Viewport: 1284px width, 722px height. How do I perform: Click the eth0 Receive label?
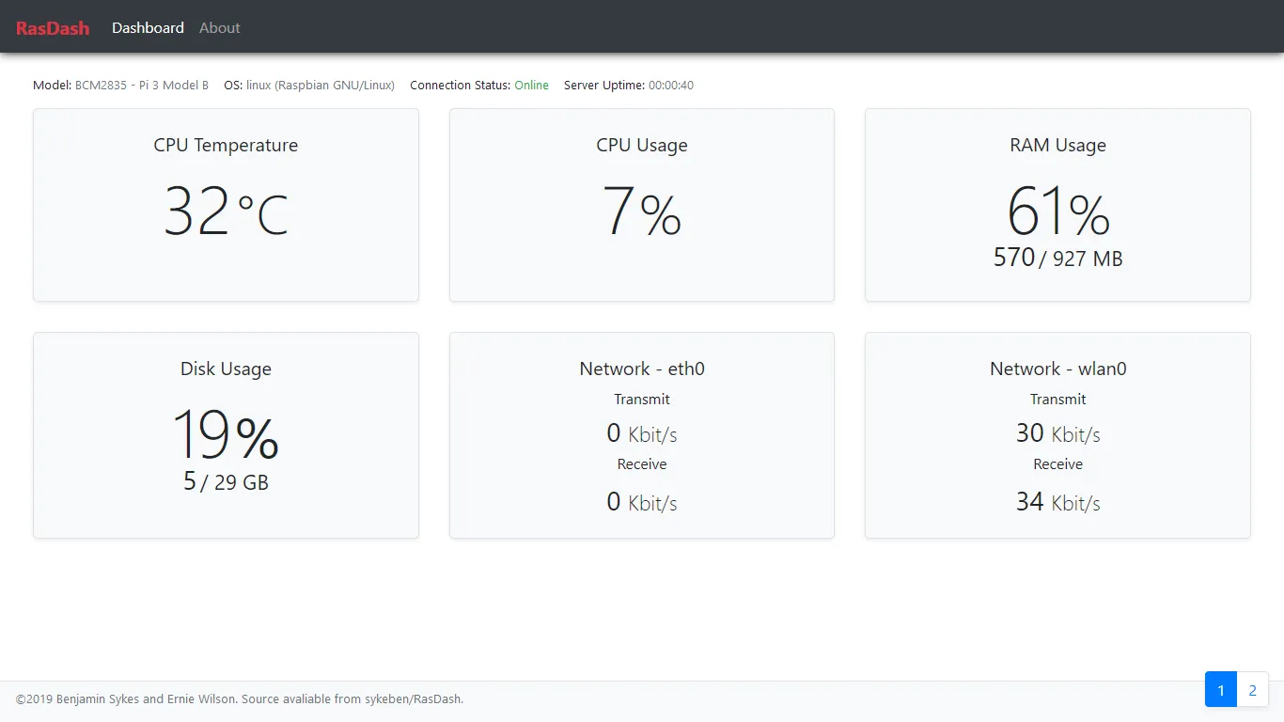tap(642, 464)
